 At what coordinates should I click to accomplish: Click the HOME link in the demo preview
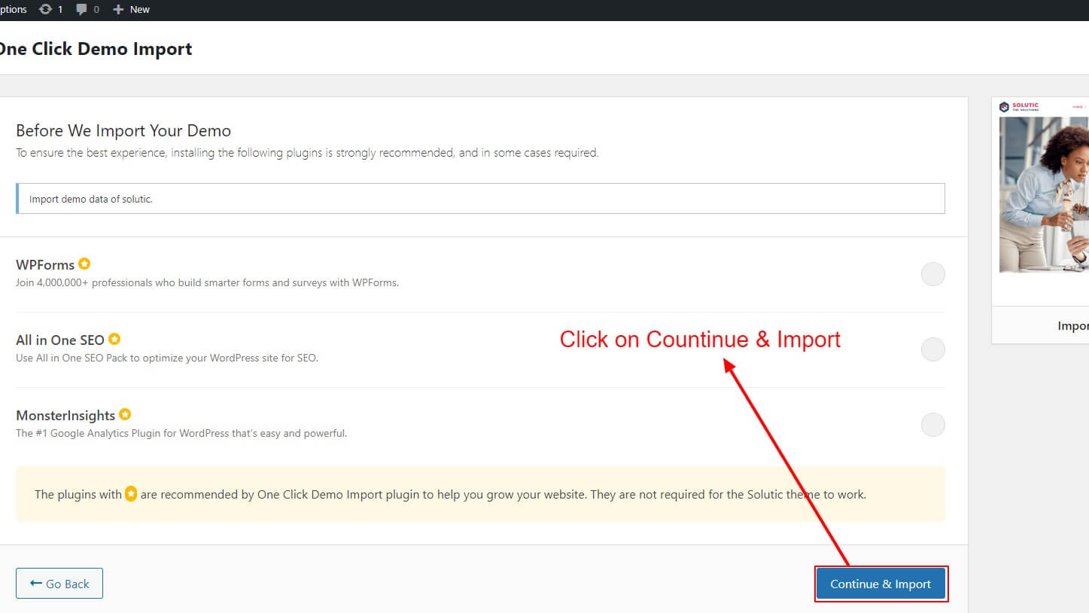[1078, 107]
